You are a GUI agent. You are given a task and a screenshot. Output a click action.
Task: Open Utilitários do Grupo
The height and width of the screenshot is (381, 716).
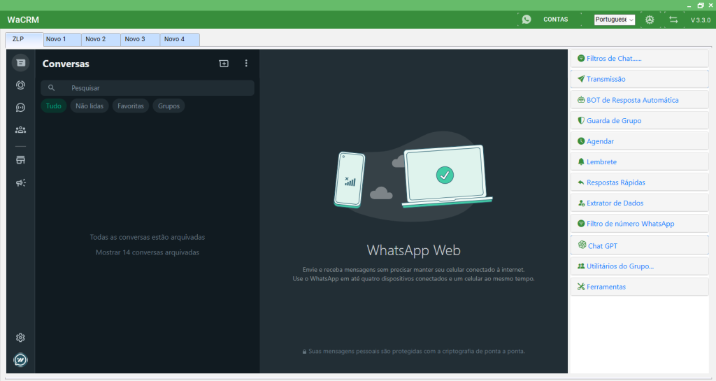coord(639,266)
